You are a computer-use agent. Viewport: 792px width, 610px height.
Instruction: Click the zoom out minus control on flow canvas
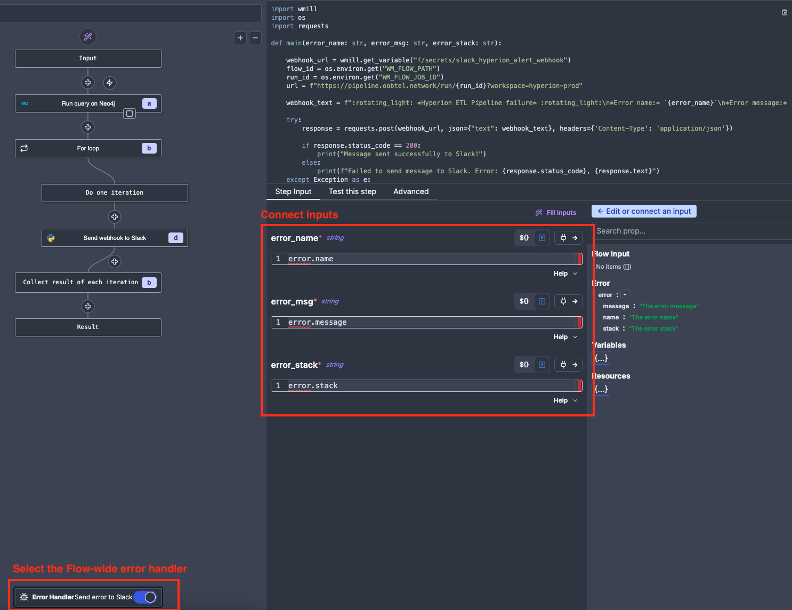pos(255,38)
